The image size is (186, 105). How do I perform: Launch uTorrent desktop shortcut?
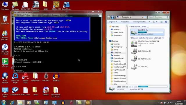coord(5,62)
